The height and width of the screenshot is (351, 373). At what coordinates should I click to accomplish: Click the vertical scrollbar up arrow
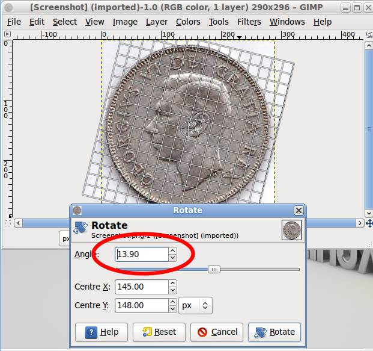tap(369, 45)
